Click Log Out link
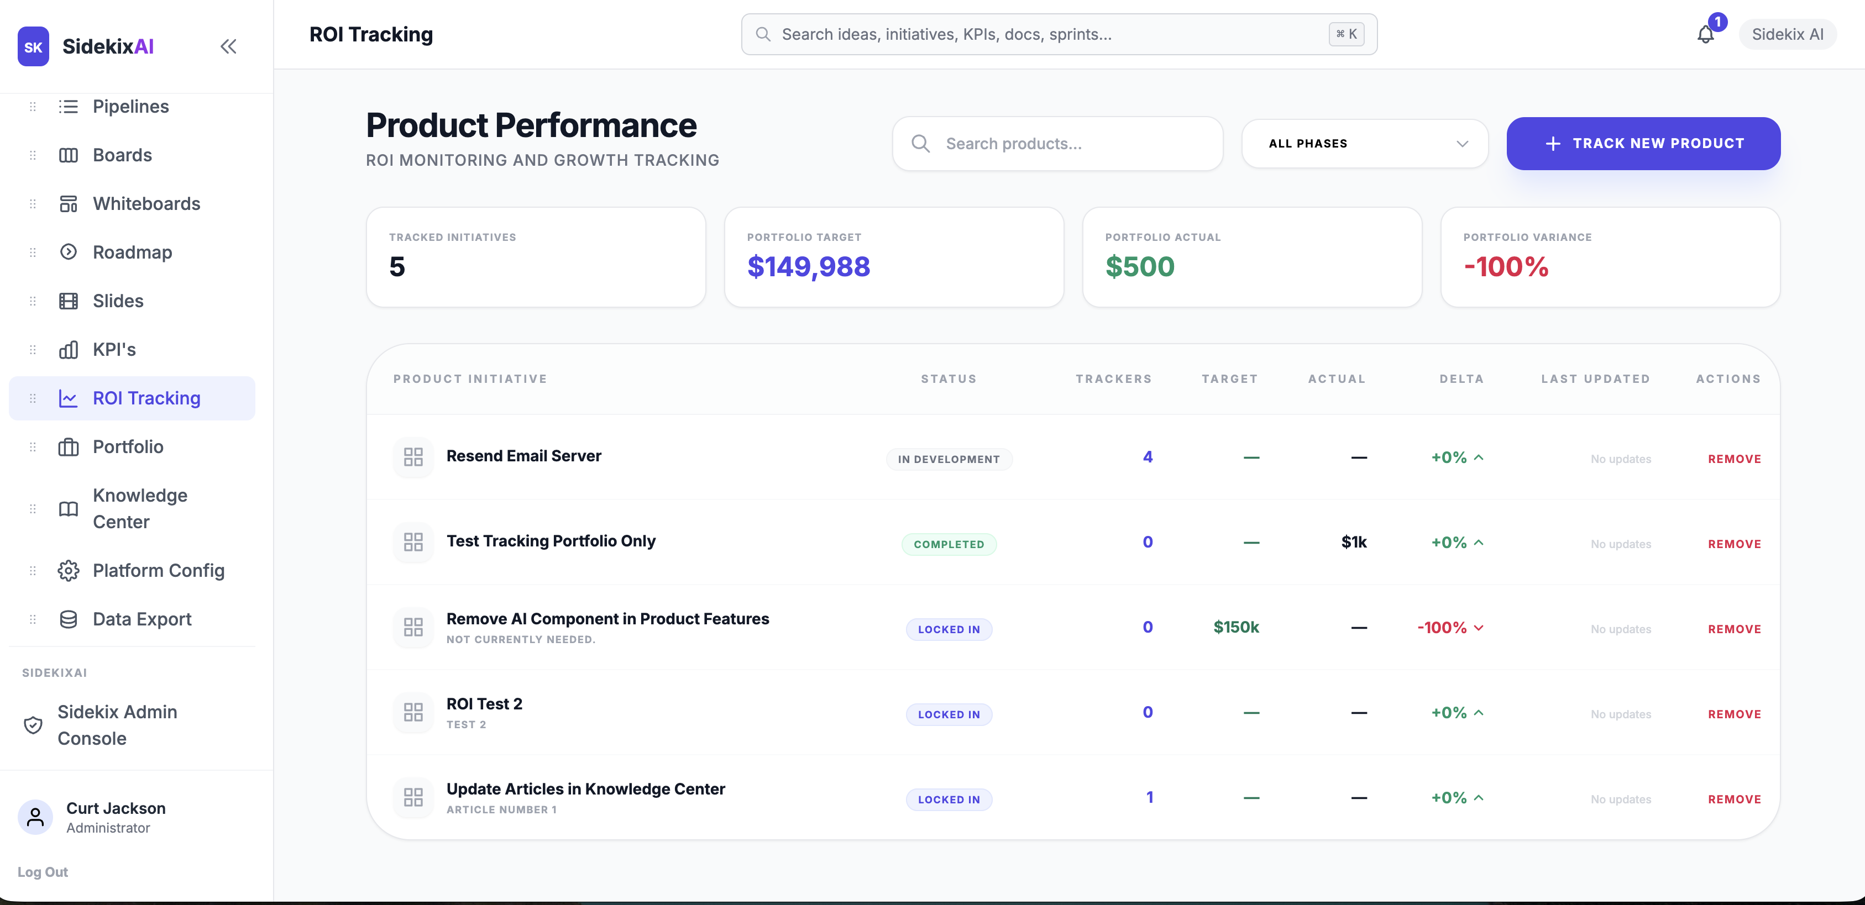 43,872
